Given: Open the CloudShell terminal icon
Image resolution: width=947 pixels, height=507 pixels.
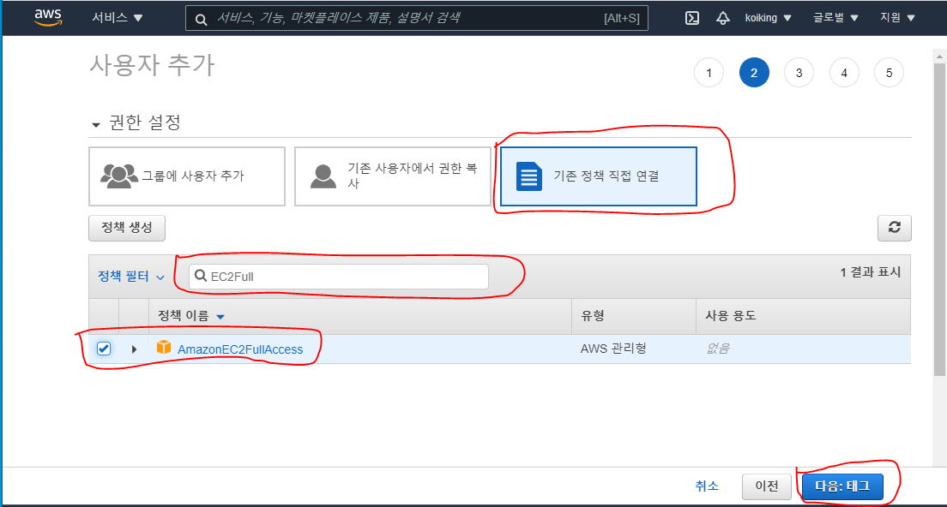Looking at the screenshot, I should point(692,18).
